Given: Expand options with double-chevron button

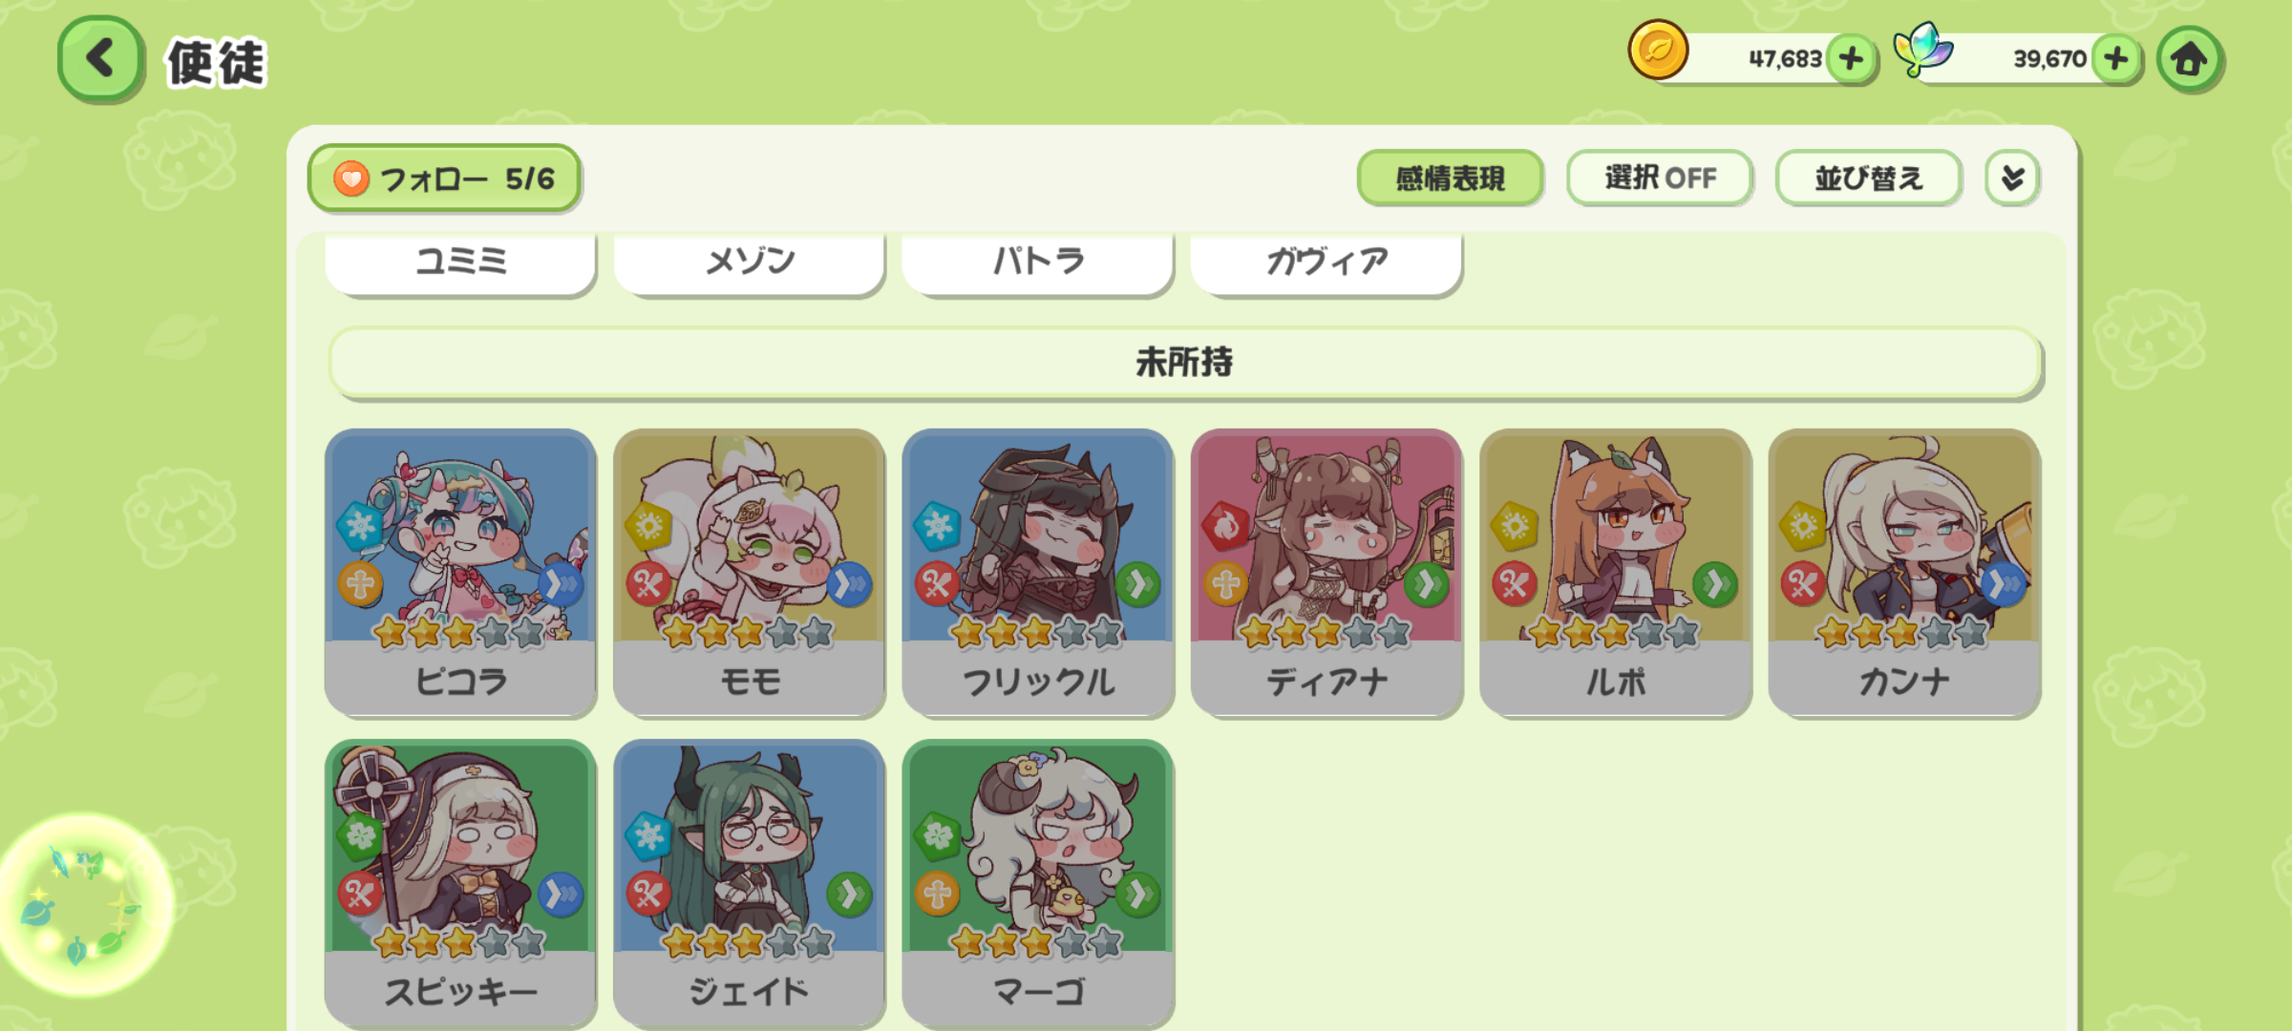Looking at the screenshot, I should [x=2013, y=179].
